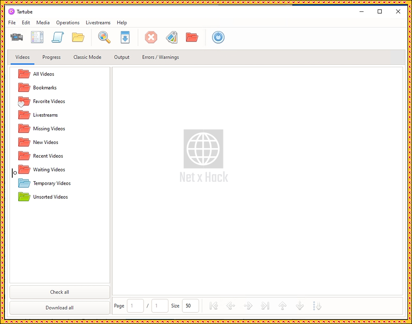
Task: Go to the next page arrow
Action: point(248,306)
